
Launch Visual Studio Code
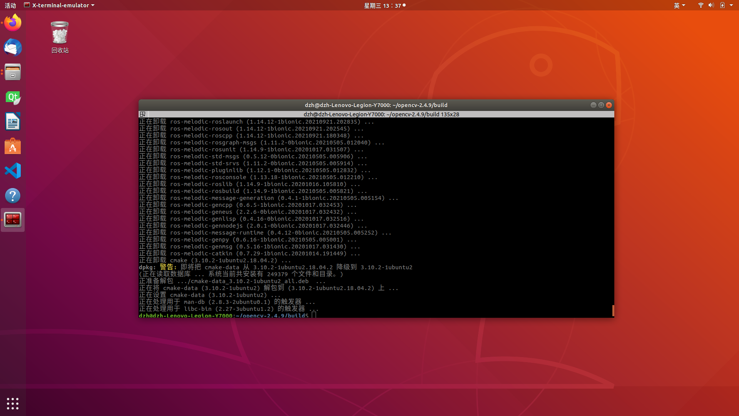13,171
